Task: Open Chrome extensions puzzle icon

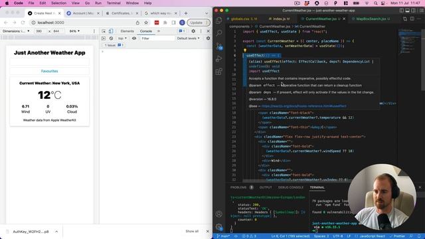Action: click(x=165, y=23)
